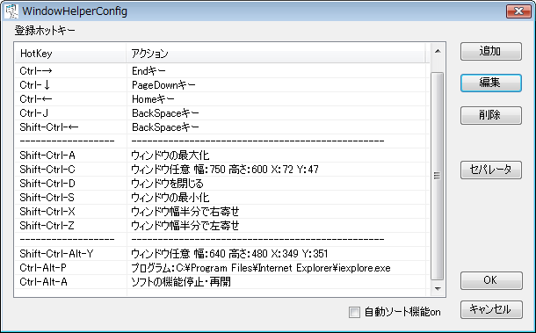Select the Shift-Ctrl-A hotkey row
Viewport: 536px width, 333px height.
(x=221, y=156)
